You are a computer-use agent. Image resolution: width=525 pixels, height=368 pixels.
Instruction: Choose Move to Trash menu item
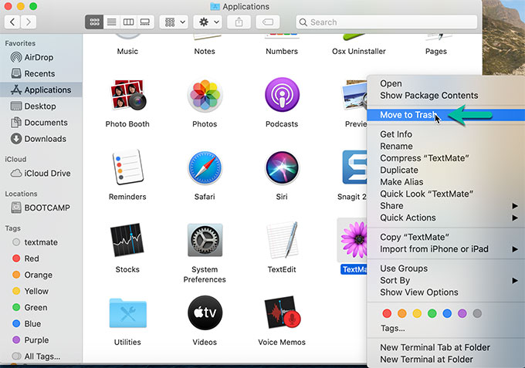point(406,115)
